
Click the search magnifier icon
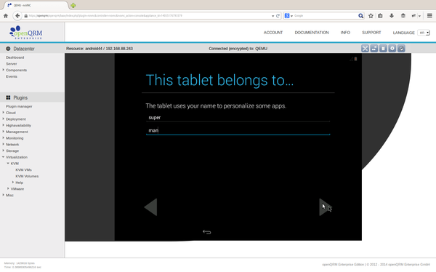360,16
